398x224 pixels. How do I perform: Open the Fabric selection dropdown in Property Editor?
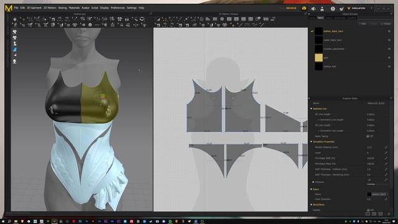click(x=377, y=194)
